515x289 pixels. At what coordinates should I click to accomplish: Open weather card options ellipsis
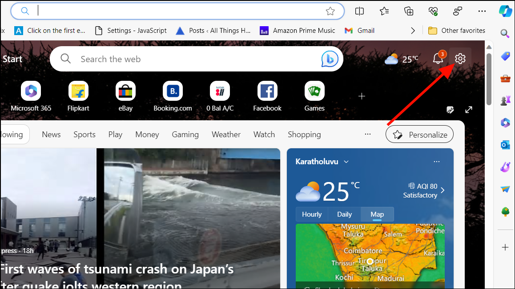coord(436,162)
